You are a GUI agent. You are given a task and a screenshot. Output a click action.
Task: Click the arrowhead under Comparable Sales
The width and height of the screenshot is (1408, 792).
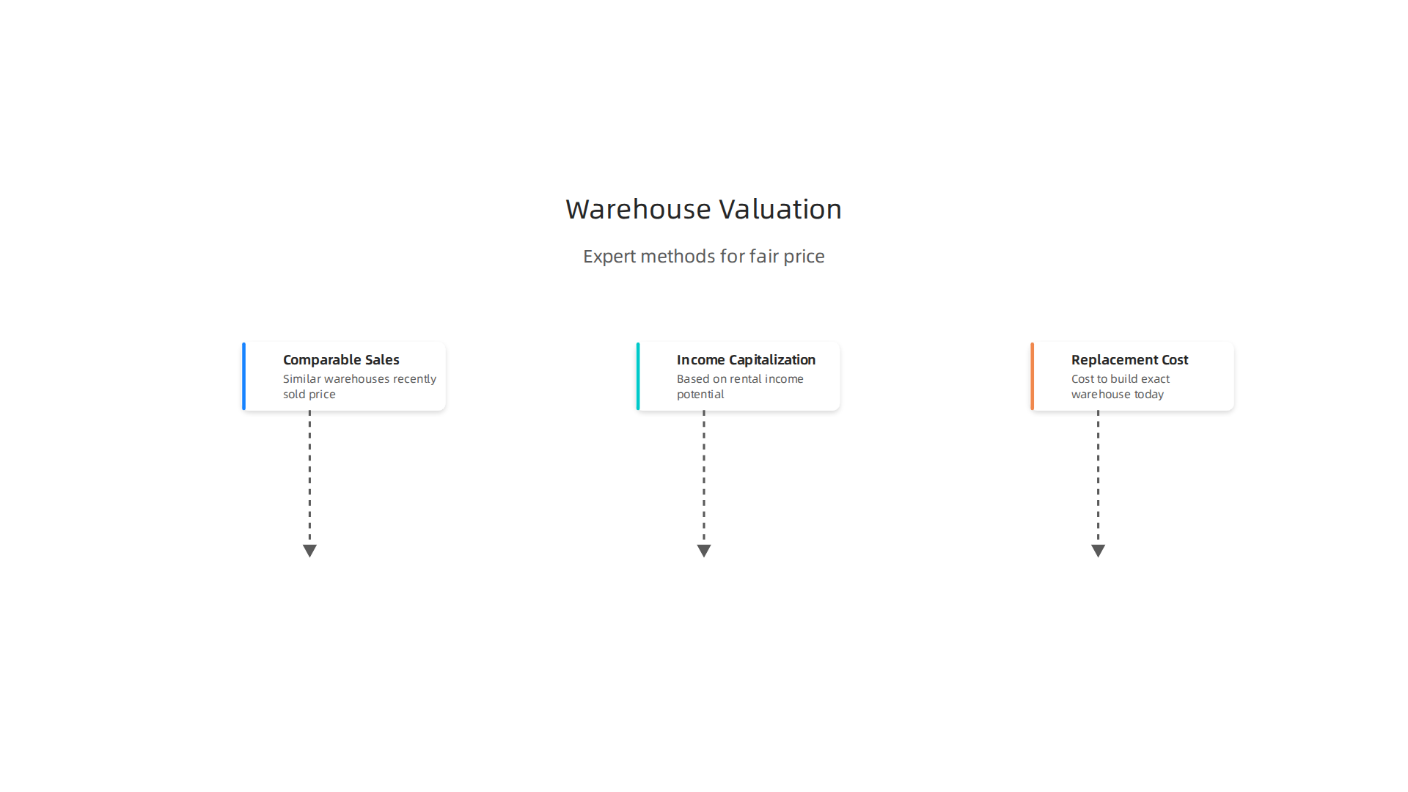309,551
